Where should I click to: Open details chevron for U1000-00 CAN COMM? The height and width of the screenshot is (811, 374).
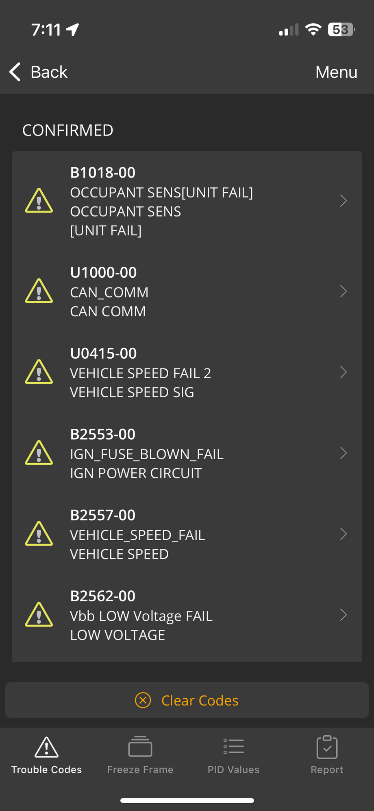point(344,291)
